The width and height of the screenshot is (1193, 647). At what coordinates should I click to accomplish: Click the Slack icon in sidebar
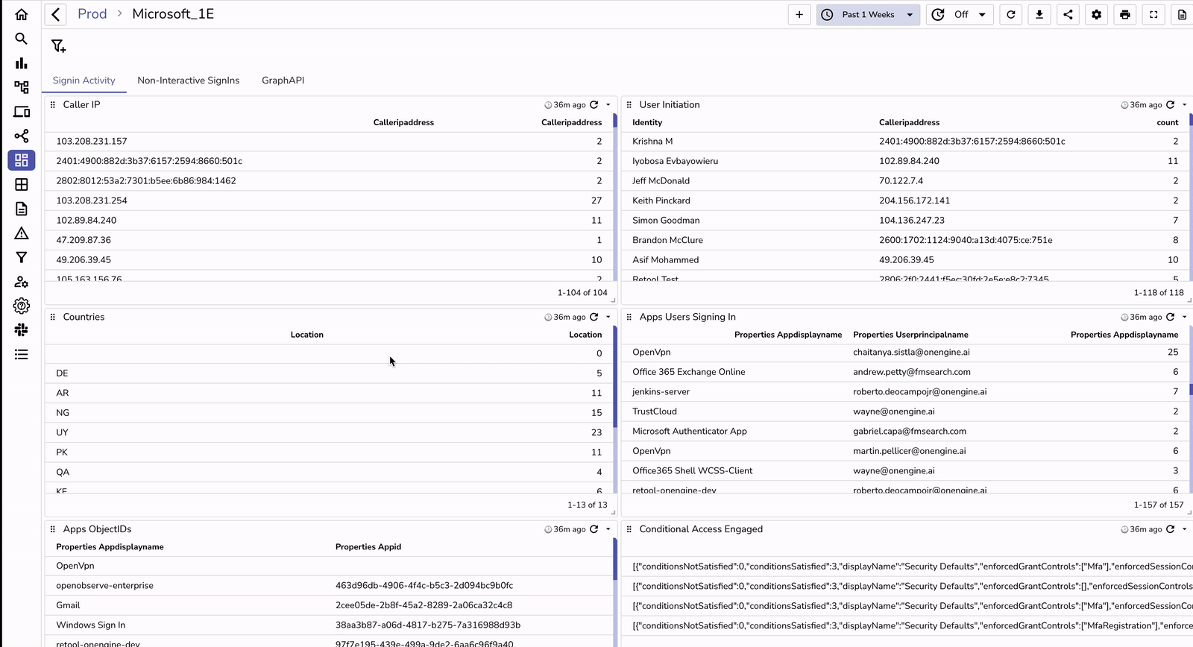pos(22,329)
